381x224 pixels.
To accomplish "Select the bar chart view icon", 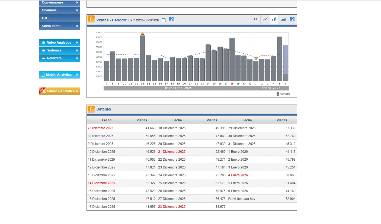I will coord(274,19).
